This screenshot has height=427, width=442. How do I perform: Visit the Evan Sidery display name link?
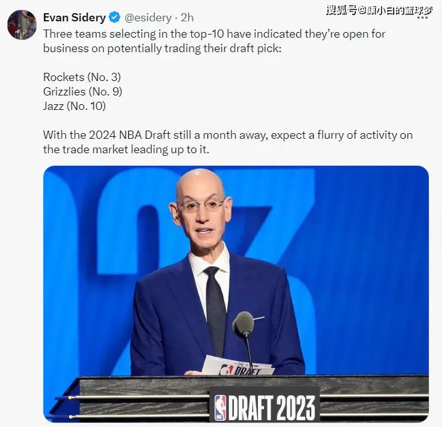(74, 18)
